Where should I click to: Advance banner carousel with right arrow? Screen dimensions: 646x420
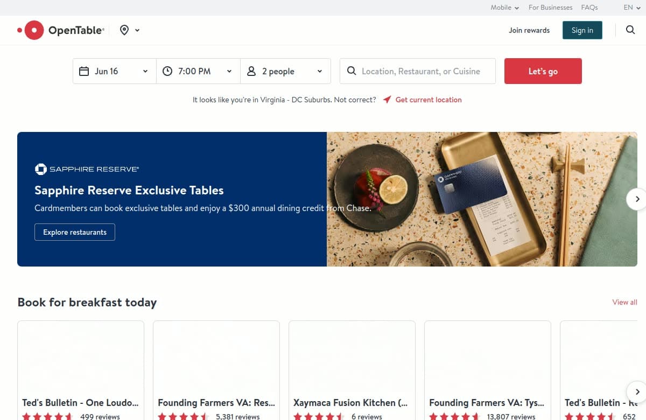637,199
